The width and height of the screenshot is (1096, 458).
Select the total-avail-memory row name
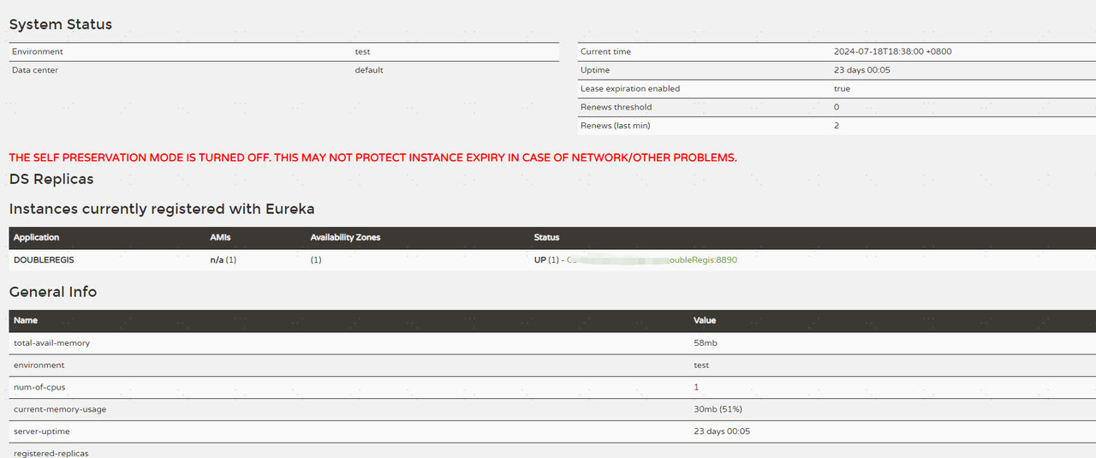(x=51, y=342)
